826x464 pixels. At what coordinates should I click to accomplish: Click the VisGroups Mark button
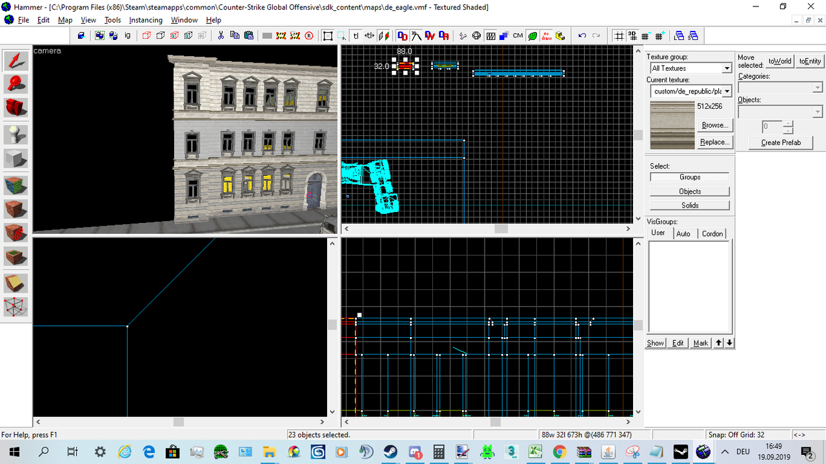point(700,343)
